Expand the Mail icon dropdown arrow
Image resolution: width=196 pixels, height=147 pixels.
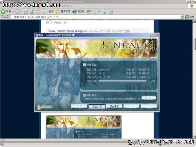coord(100,11)
